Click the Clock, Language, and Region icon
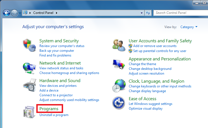Screen dimensions: 208x128 click(x=119, y=86)
